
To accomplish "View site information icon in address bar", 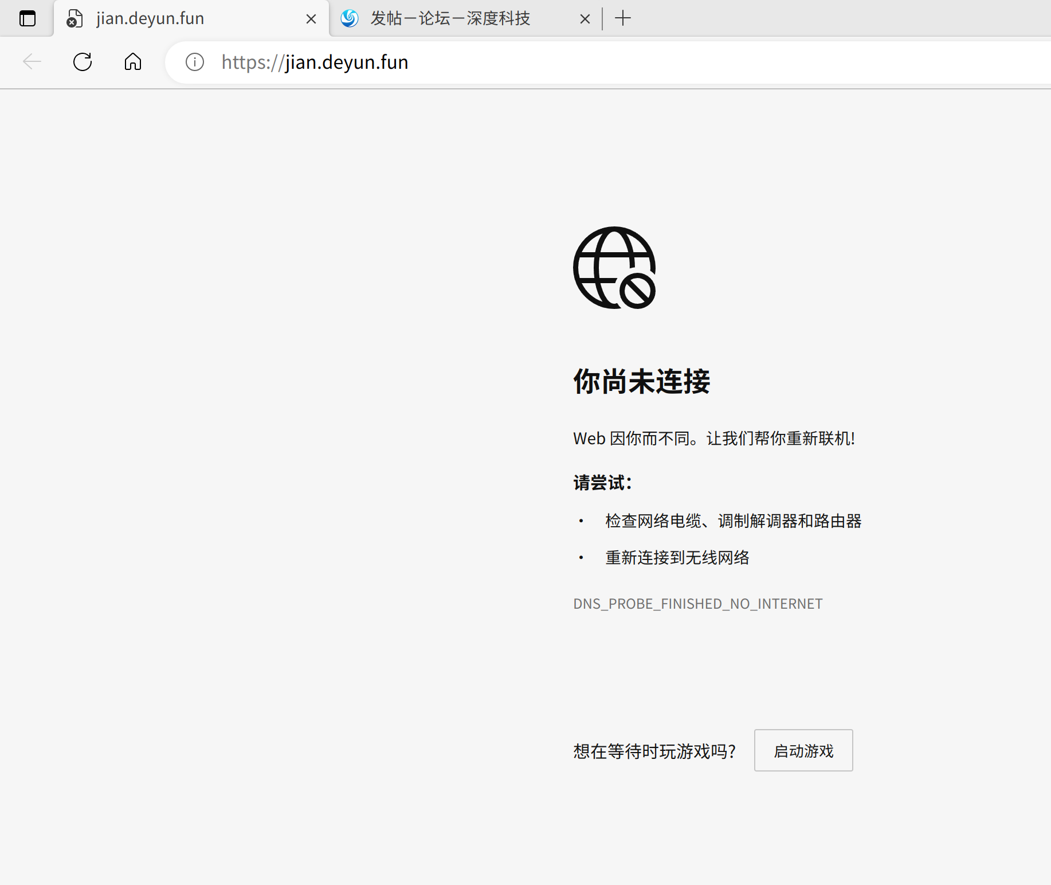I will 195,62.
